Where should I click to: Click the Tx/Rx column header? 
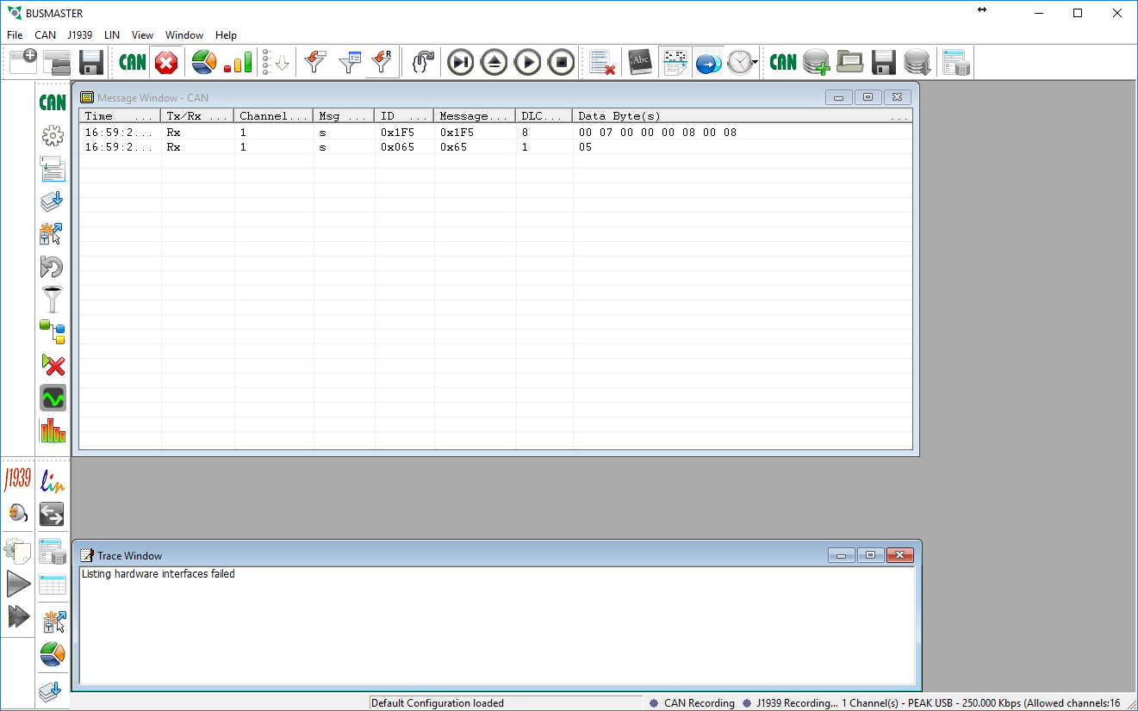[x=197, y=116]
